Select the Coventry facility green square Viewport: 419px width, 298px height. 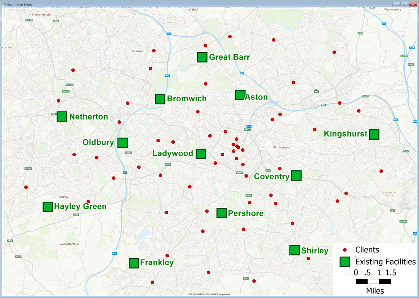[x=296, y=175]
